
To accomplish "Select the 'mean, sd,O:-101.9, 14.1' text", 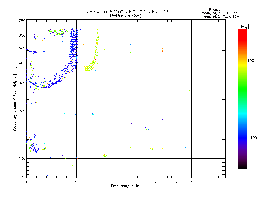I will (x=221, y=13).
